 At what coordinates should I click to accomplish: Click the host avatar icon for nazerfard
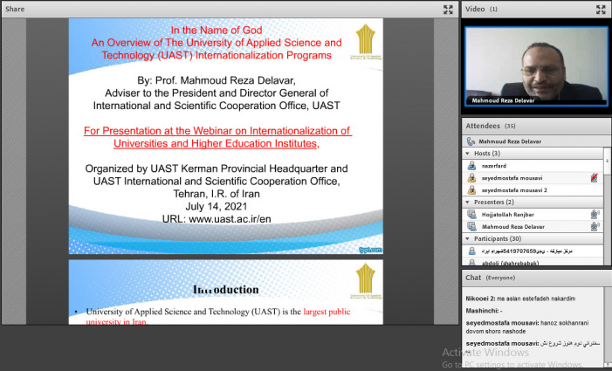tap(472, 165)
